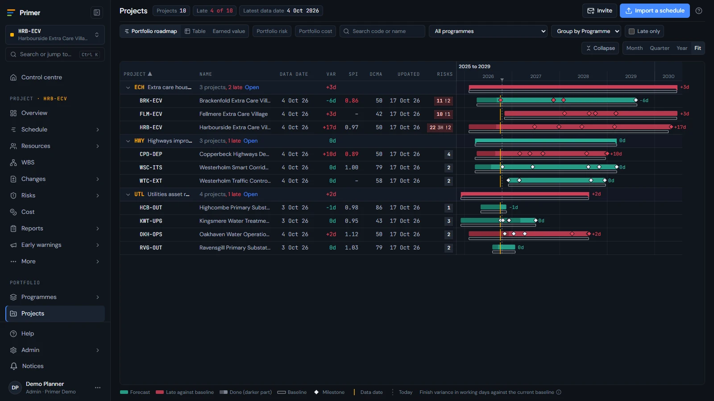Switch to the Table view tab
714x401 pixels.
(x=195, y=31)
